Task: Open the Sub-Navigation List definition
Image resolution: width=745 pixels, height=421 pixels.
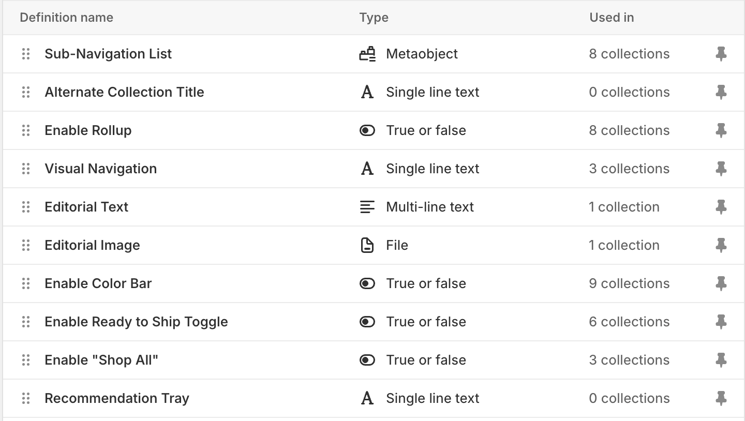Action: [x=108, y=54]
